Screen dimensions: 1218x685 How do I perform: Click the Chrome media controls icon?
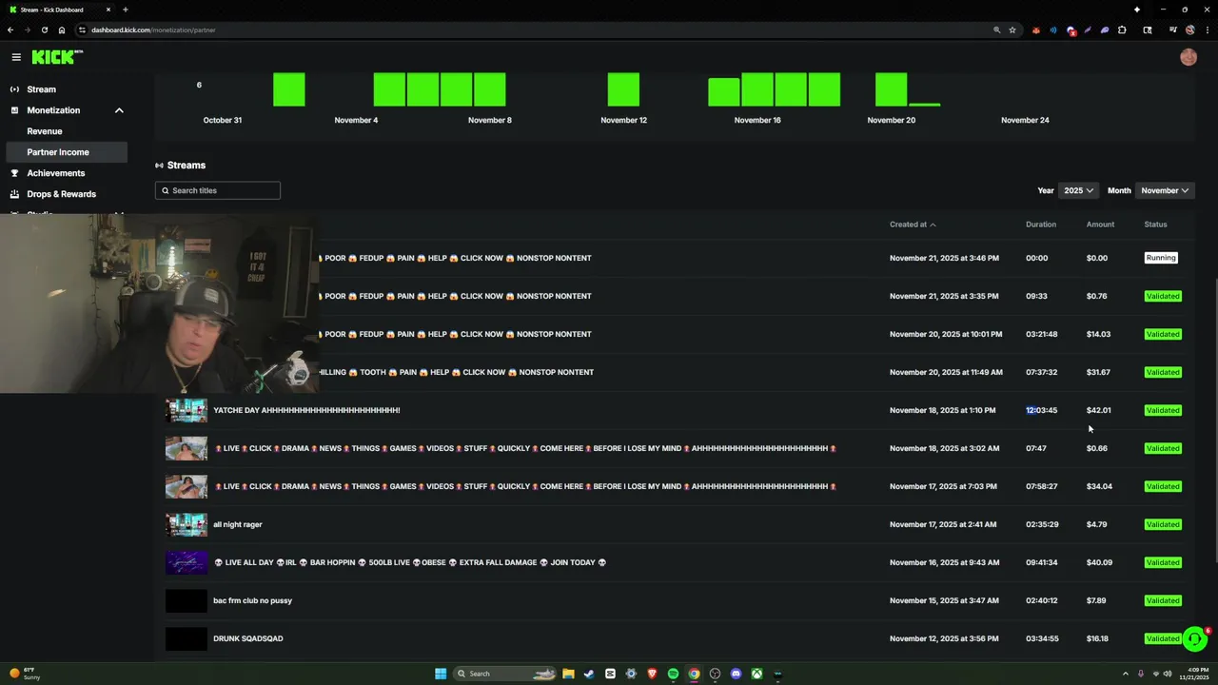coord(1172,29)
